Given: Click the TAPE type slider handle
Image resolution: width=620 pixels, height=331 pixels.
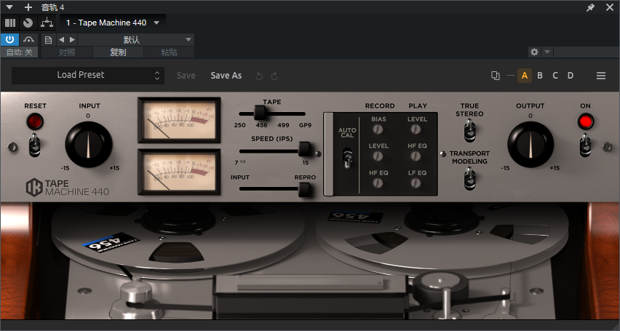Looking at the screenshot, I should (x=259, y=113).
